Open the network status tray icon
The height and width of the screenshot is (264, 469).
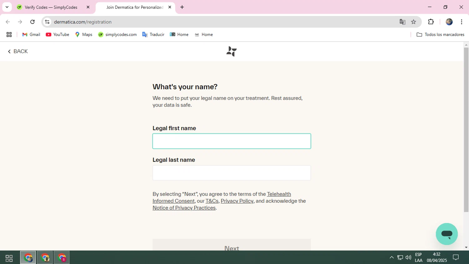pyautogui.click(x=400, y=258)
